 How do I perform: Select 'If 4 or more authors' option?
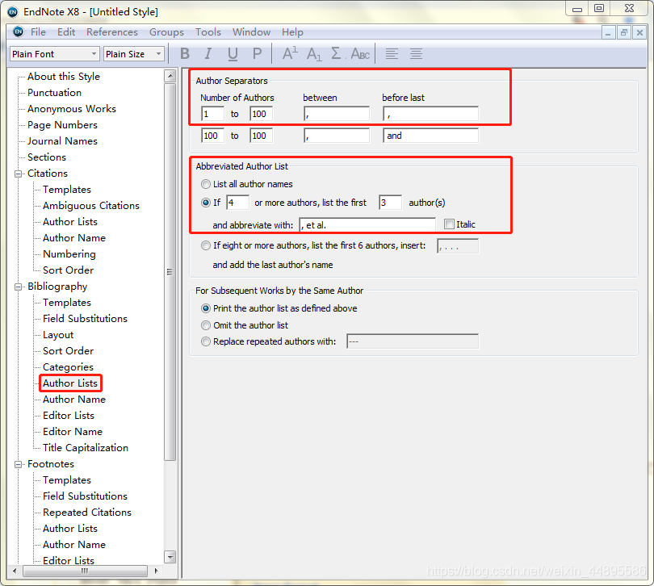[x=206, y=203]
